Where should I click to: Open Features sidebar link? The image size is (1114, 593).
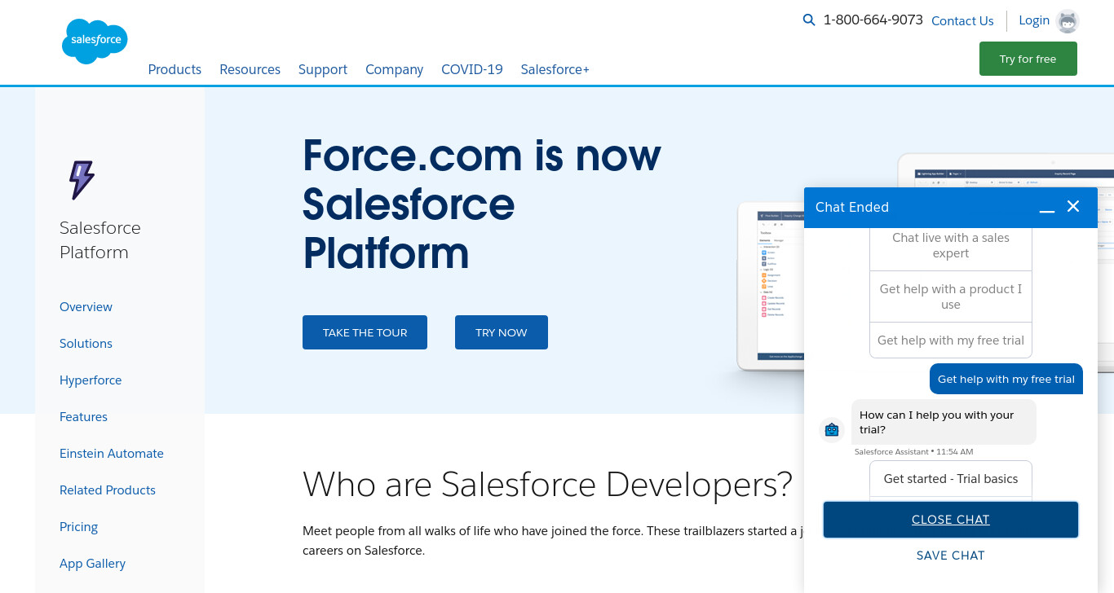tap(83, 417)
